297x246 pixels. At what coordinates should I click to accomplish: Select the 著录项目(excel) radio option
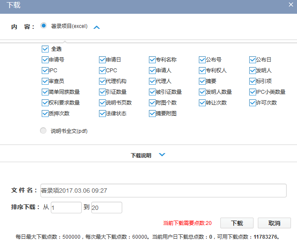(x=43, y=26)
